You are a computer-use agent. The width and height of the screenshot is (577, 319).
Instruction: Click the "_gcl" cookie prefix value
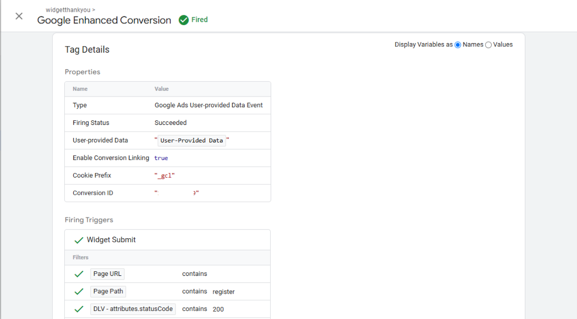coord(164,175)
